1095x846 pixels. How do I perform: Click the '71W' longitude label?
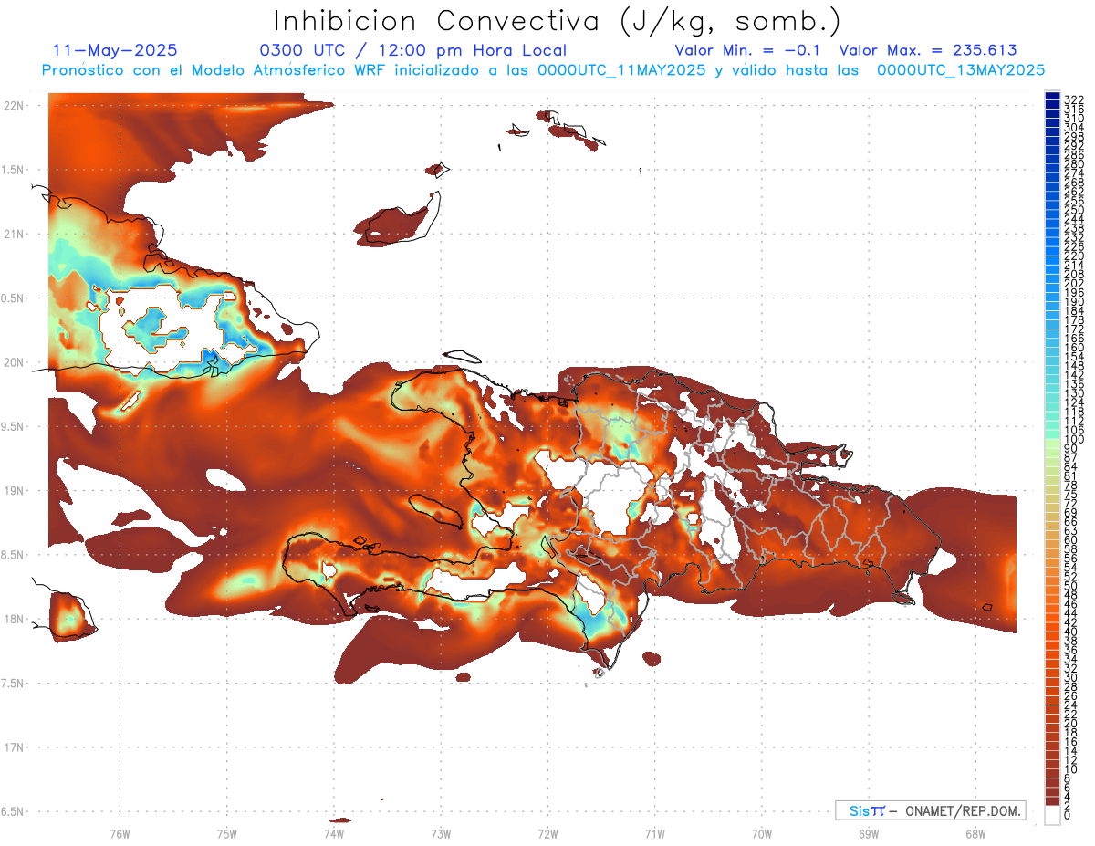pyautogui.click(x=654, y=833)
